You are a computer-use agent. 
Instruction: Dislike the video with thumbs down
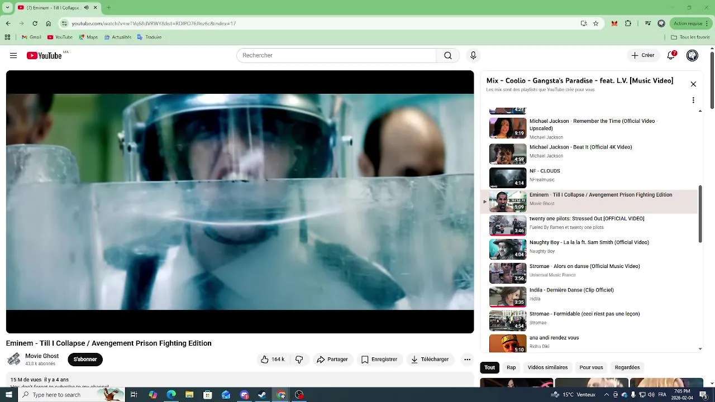click(x=299, y=360)
